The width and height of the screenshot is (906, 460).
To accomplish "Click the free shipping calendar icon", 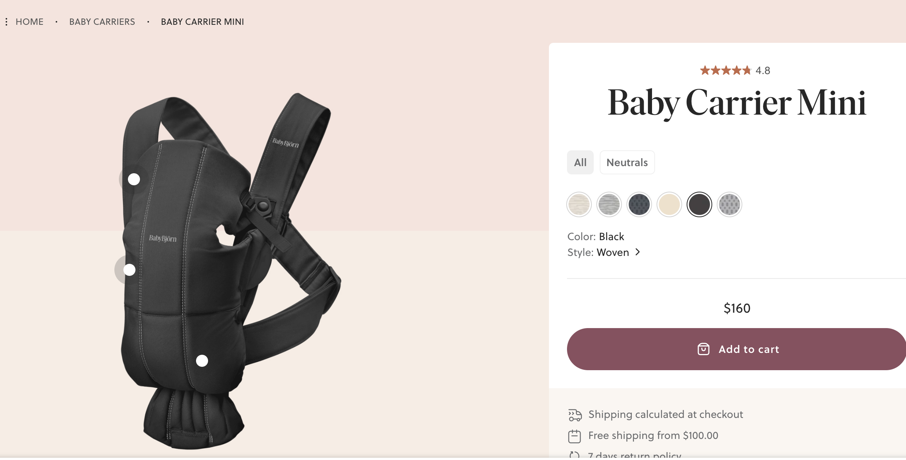I will tap(575, 436).
